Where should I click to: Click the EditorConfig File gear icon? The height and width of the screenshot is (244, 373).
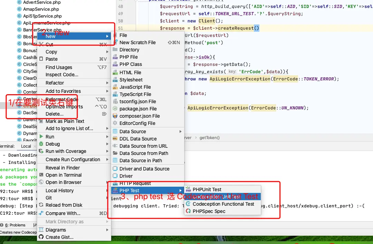tap(115, 123)
